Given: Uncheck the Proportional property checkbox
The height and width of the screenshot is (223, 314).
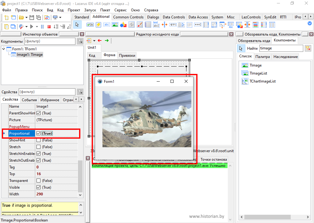Looking at the screenshot, I should pos(38,133).
